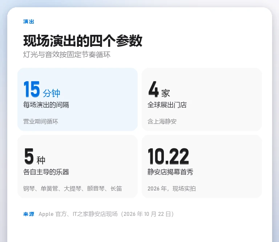This screenshot has width=279, height=242.
Task: Click the note 2026 年，现场实拍
Action: pyautogui.click(x=171, y=189)
